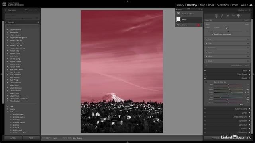Select the Crop tool icon

point(222,15)
